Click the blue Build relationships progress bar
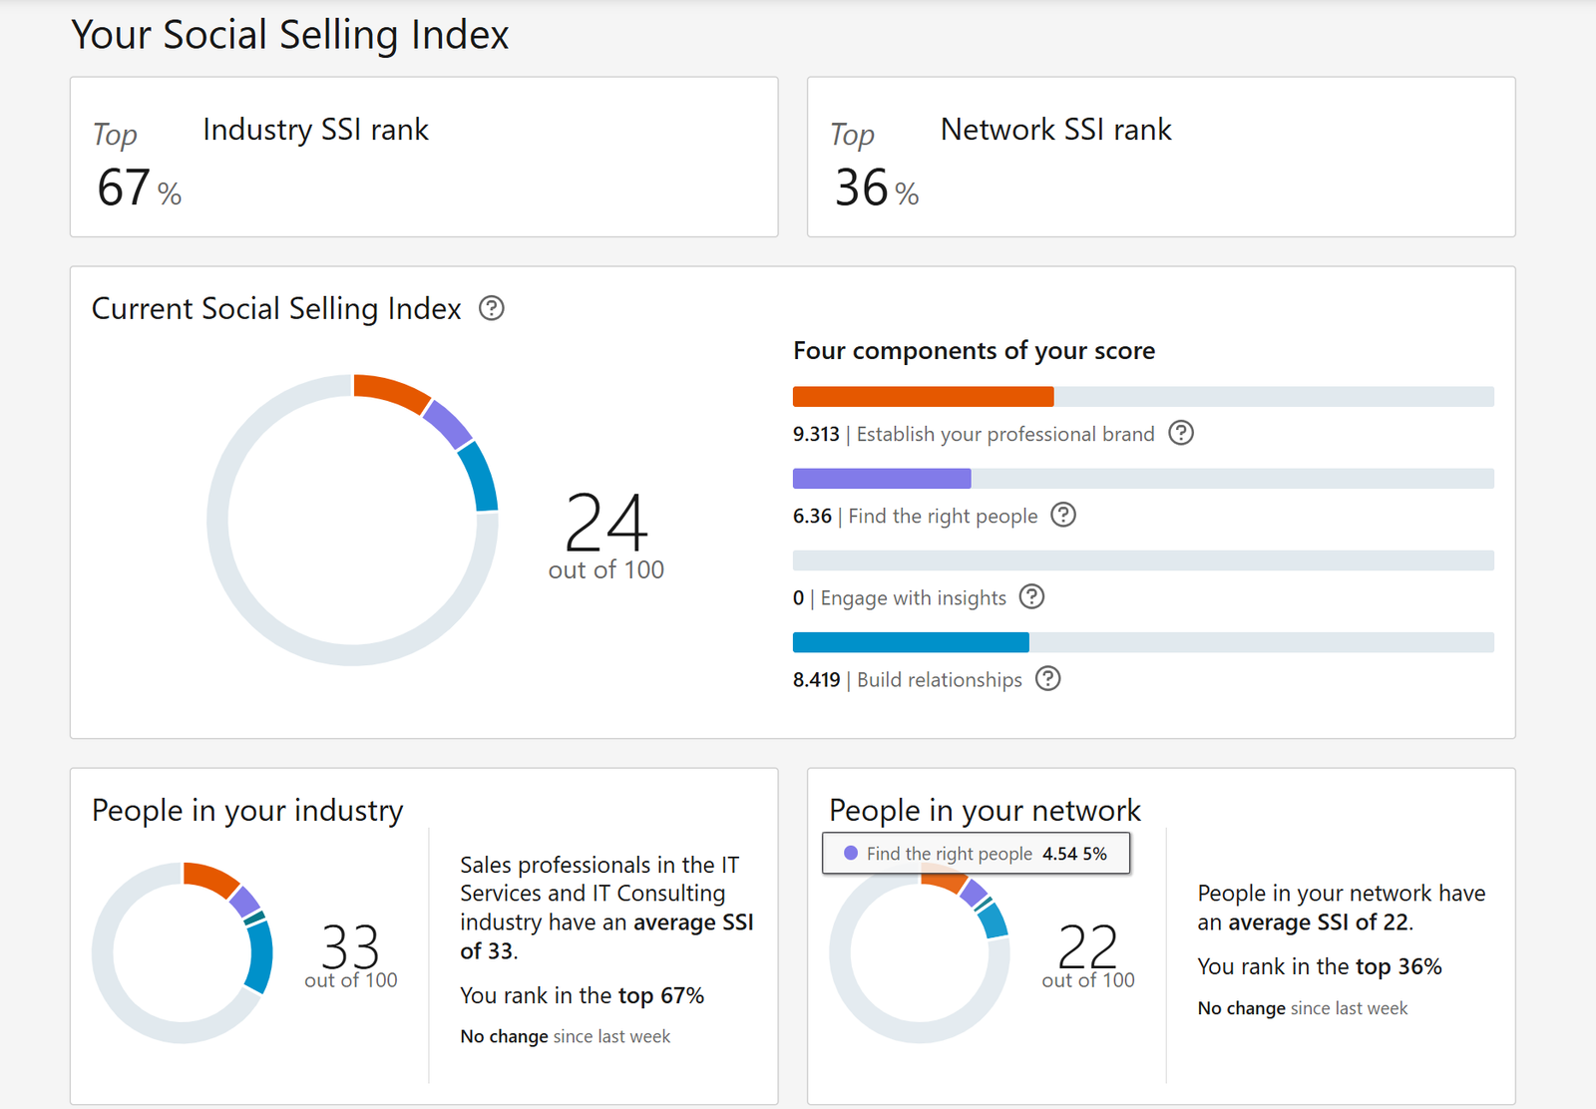 [x=911, y=642]
